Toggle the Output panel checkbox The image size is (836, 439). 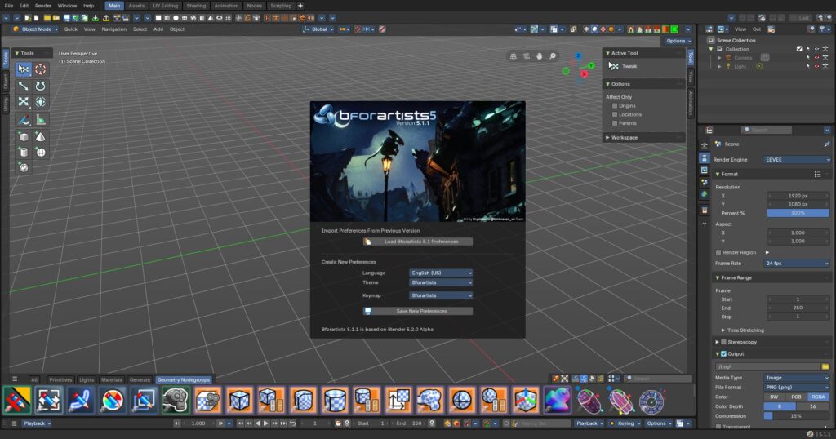(x=723, y=354)
